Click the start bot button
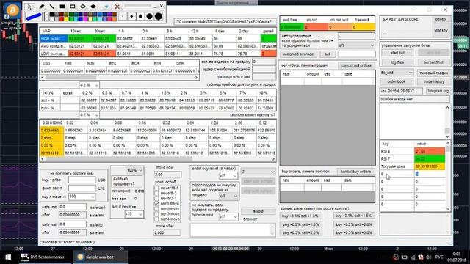The height and width of the screenshot is (264, 470). click(397, 53)
